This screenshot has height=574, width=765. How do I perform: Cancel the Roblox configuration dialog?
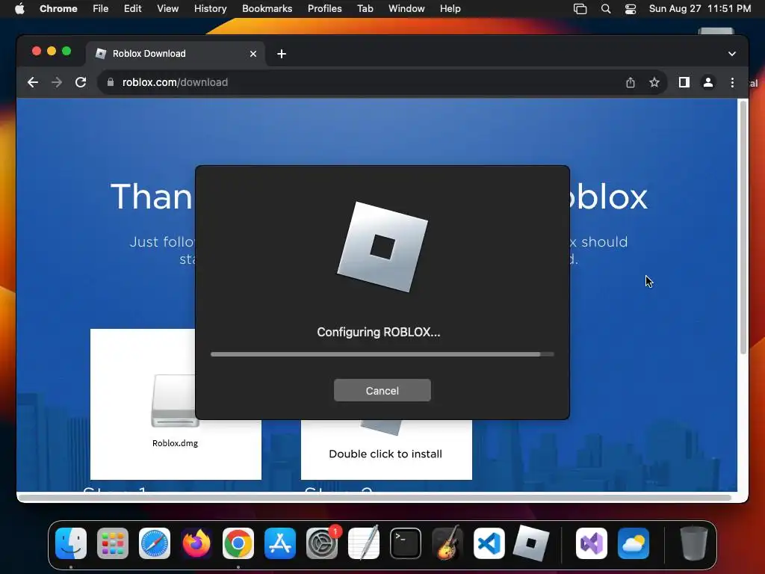point(382,390)
